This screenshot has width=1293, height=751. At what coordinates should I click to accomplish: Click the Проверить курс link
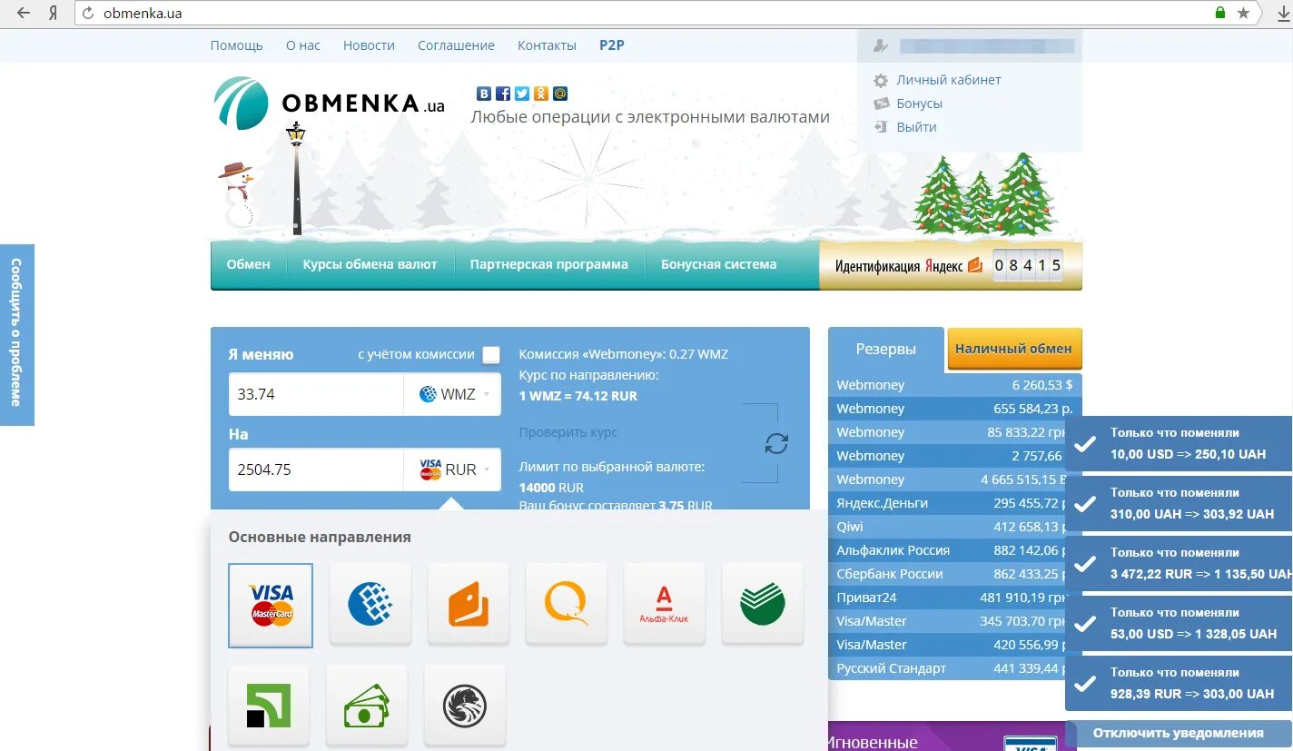568,432
